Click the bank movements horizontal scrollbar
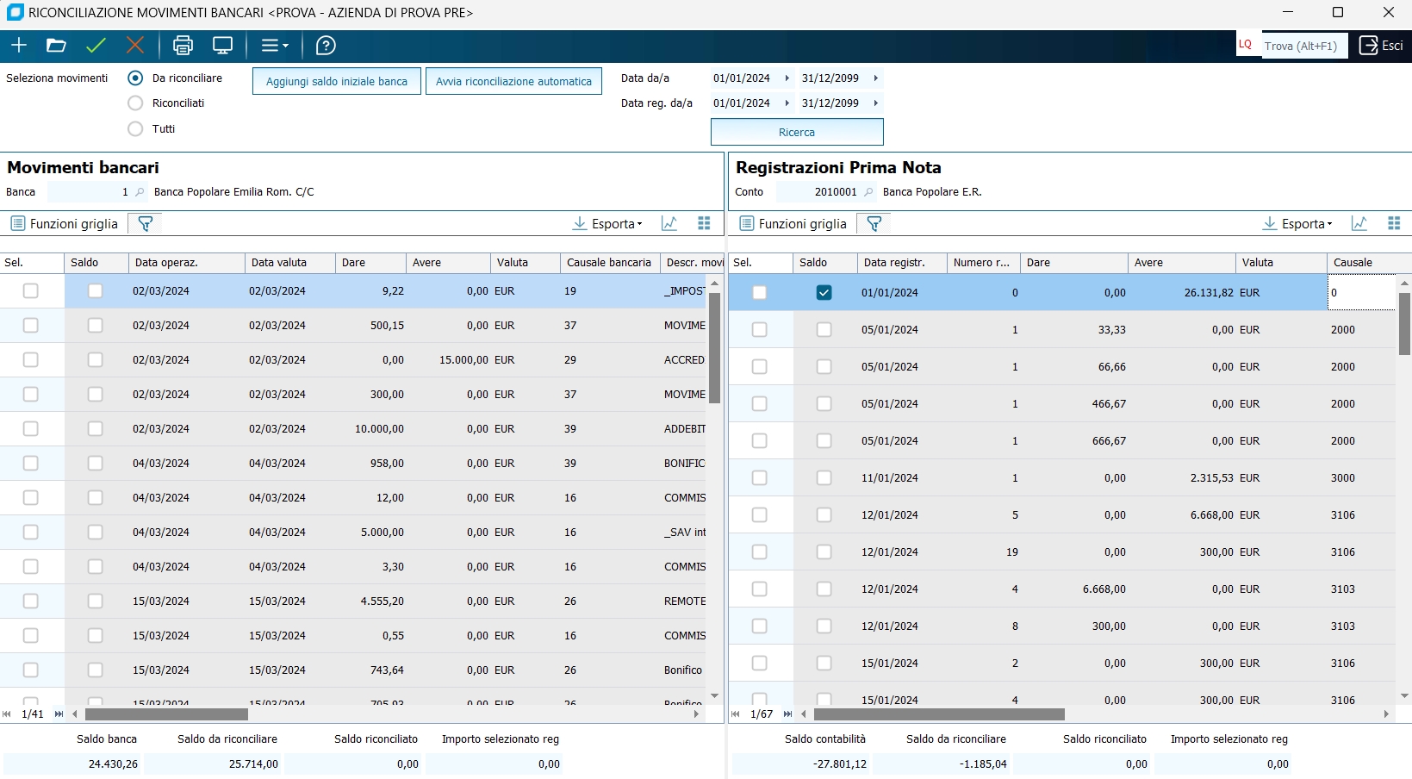This screenshot has height=779, width=1412. tap(166, 714)
